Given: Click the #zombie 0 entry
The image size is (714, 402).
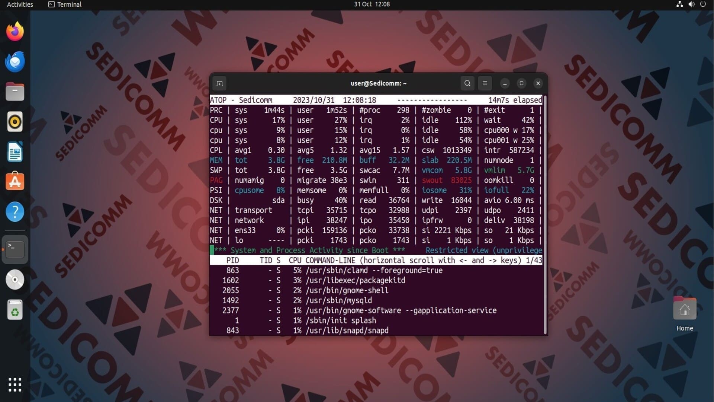Looking at the screenshot, I should [x=447, y=110].
